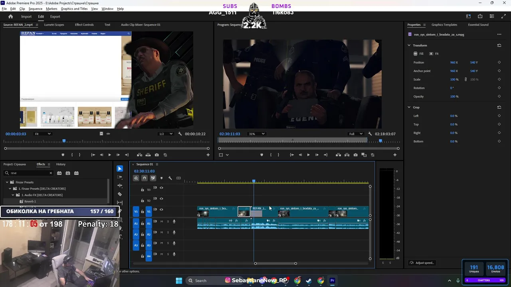Mute audio track A1

pyautogui.click(x=162, y=222)
